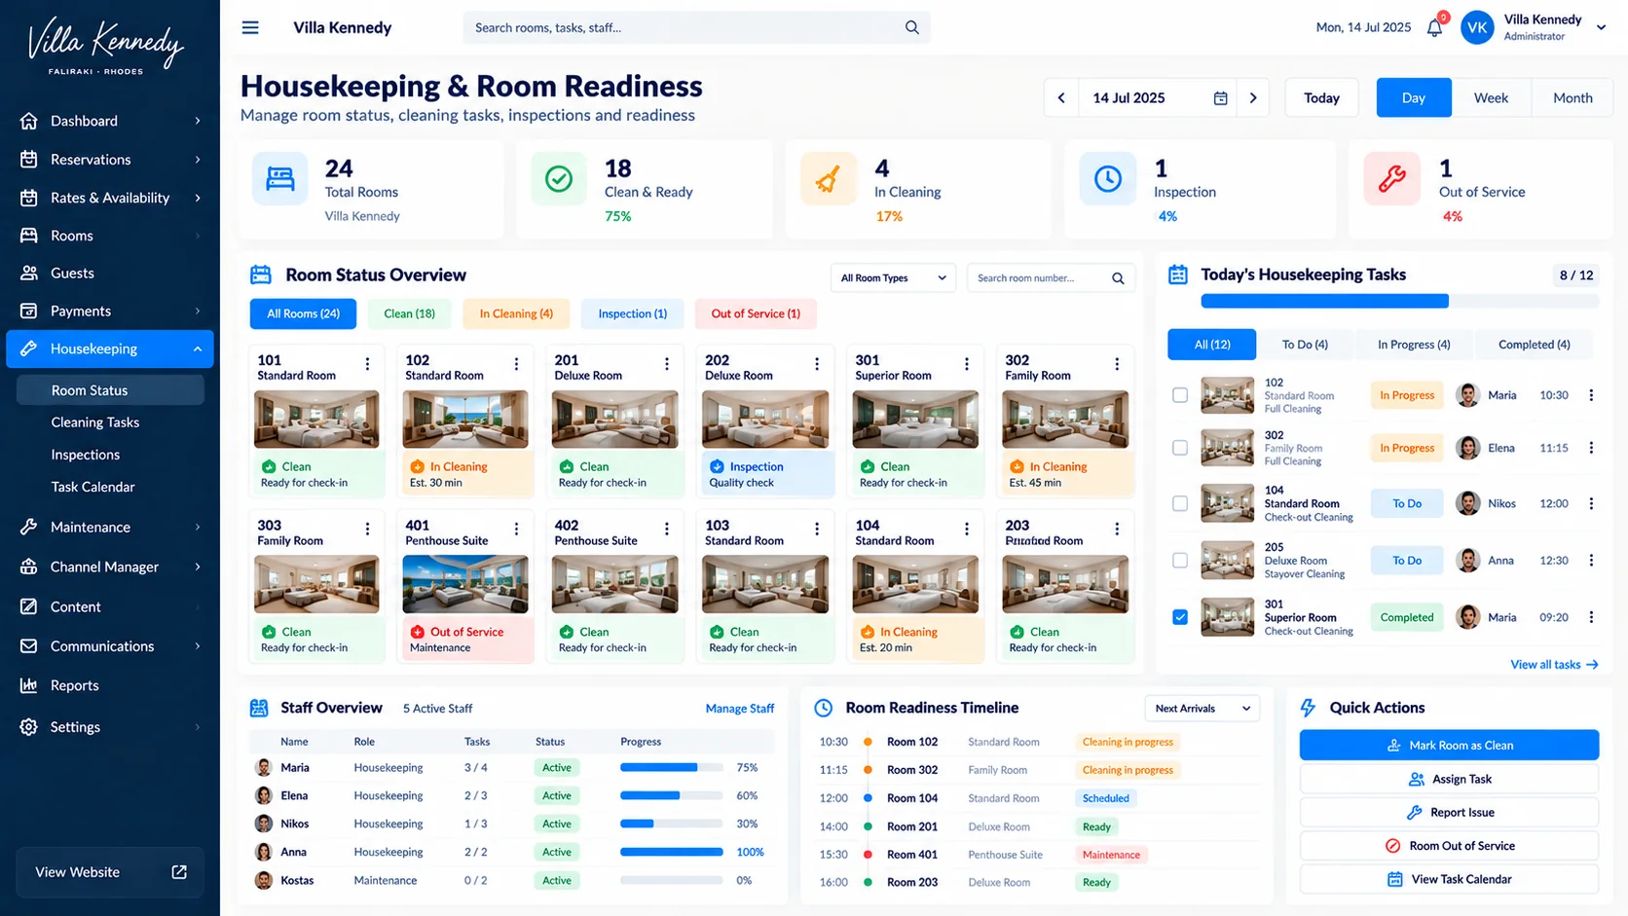The image size is (1628, 916).
Task: Click the Mark Room as Clean button
Action: pyautogui.click(x=1449, y=746)
